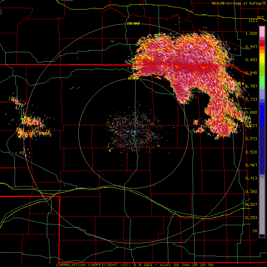Click the KLNX station identifier in the caption

166,265
